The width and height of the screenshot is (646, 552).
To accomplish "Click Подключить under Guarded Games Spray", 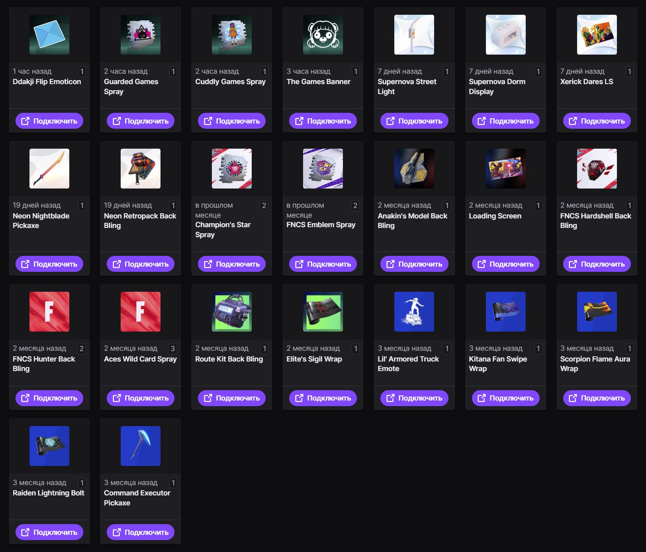I will pyautogui.click(x=141, y=121).
